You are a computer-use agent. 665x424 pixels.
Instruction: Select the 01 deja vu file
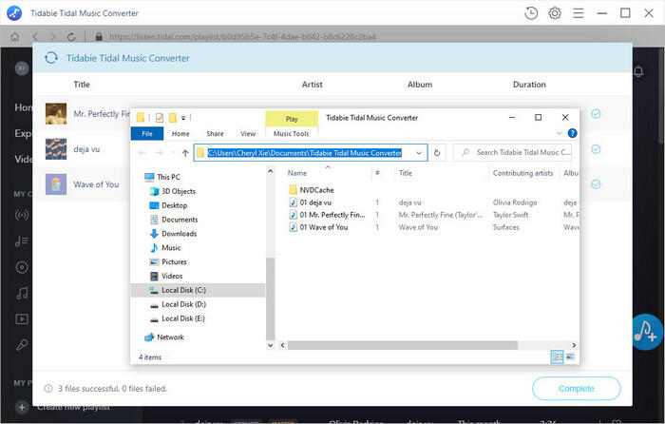[315, 202]
